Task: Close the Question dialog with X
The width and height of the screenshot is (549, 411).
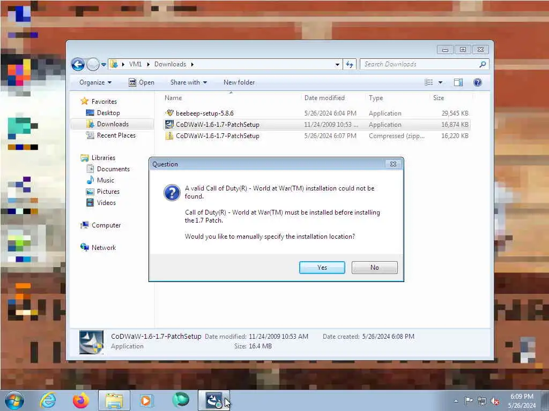Action: click(393, 164)
